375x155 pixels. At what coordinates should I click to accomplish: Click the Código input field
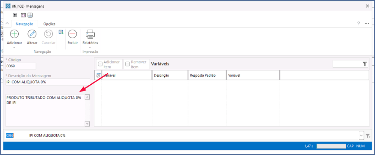[x=21, y=66]
